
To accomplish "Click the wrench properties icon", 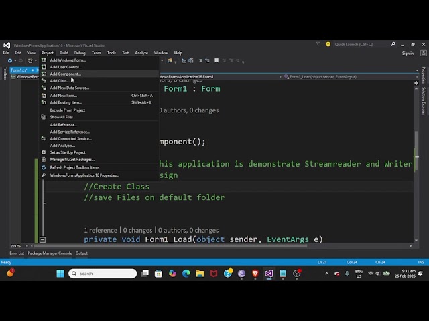I will [44, 175].
